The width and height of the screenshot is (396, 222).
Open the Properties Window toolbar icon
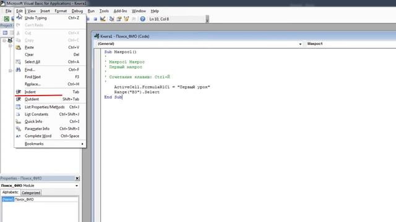pos(119,19)
